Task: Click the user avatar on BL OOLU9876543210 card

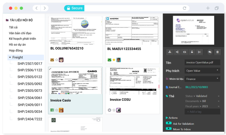Action: tap(61, 60)
